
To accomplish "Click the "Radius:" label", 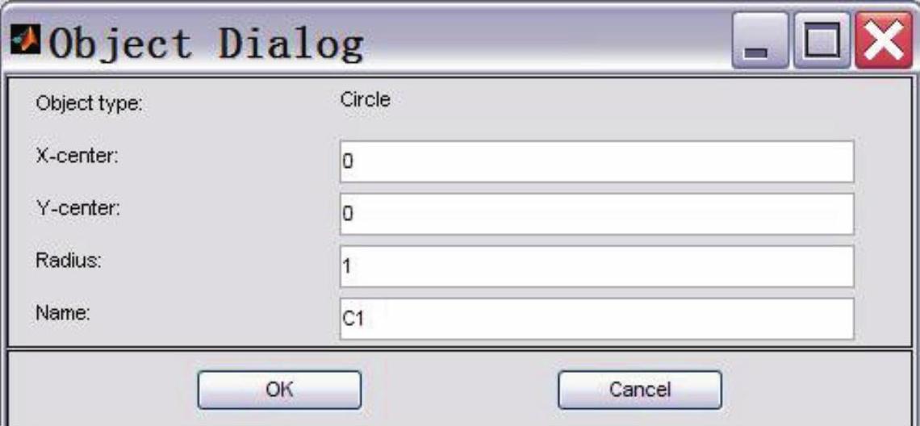I will point(67,261).
